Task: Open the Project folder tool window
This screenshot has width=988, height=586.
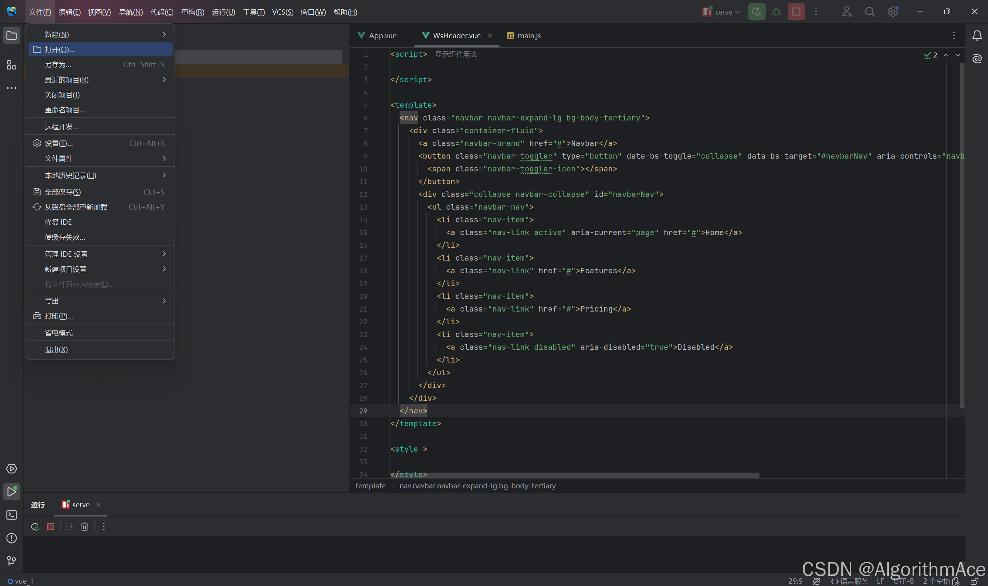Action: [x=12, y=36]
